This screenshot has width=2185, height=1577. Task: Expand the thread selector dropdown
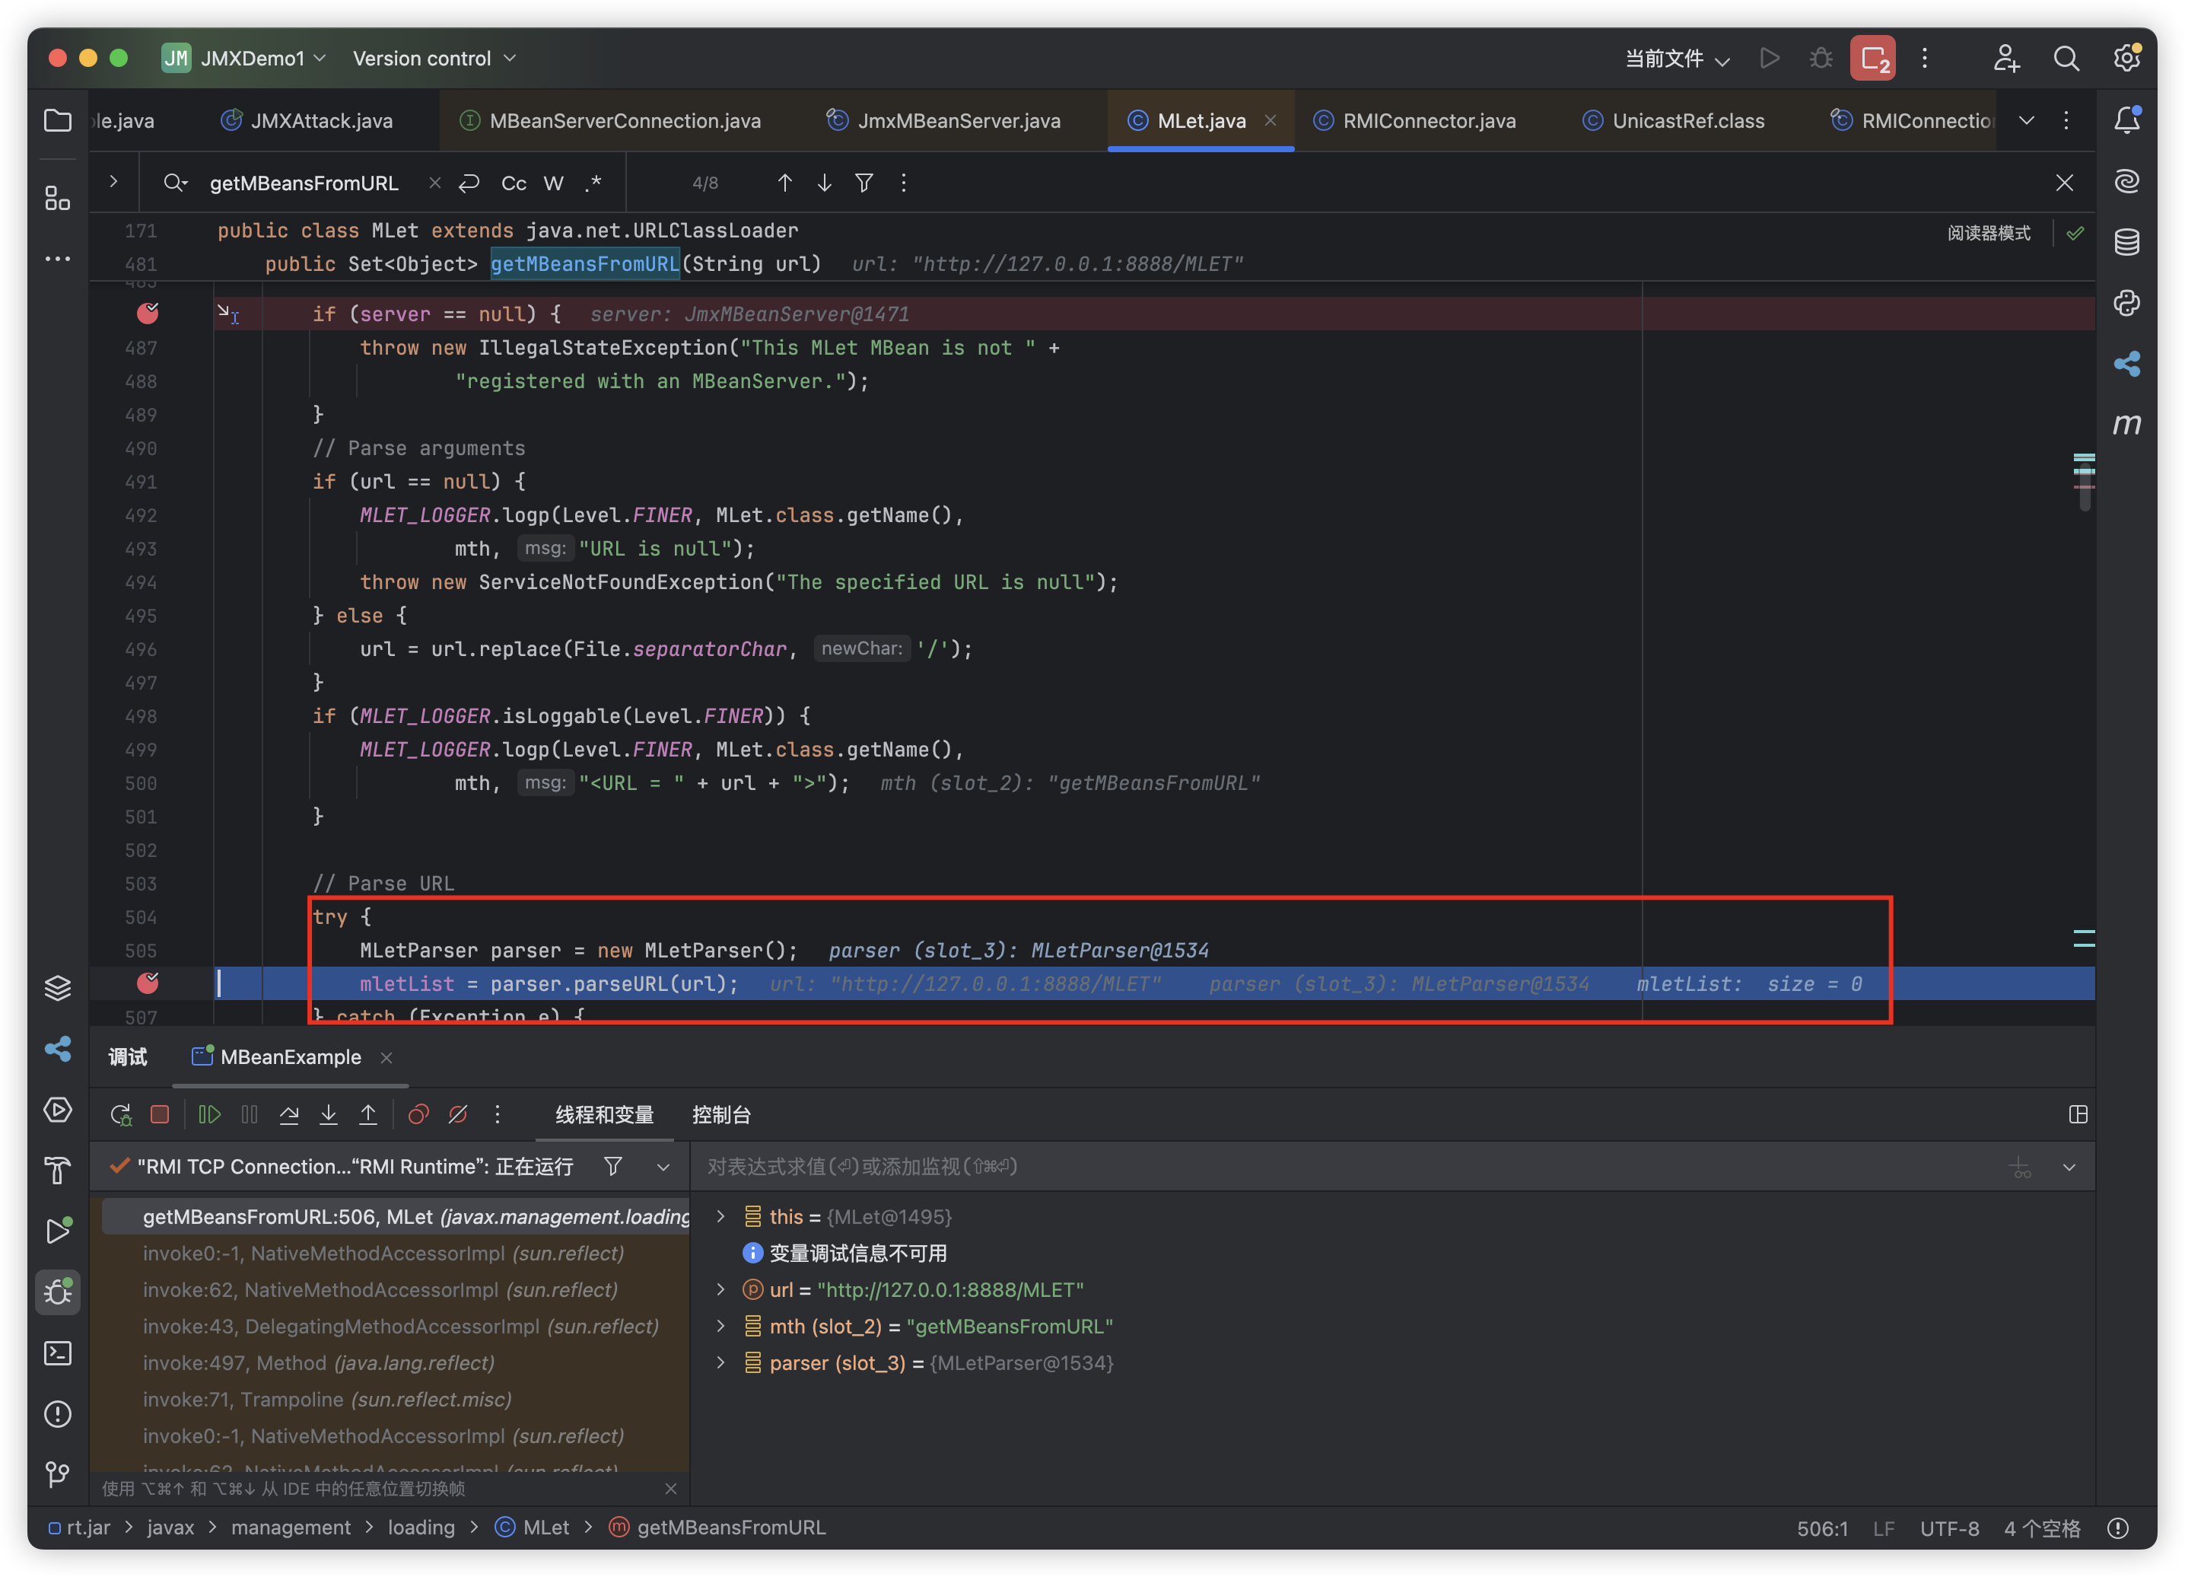click(x=663, y=1168)
